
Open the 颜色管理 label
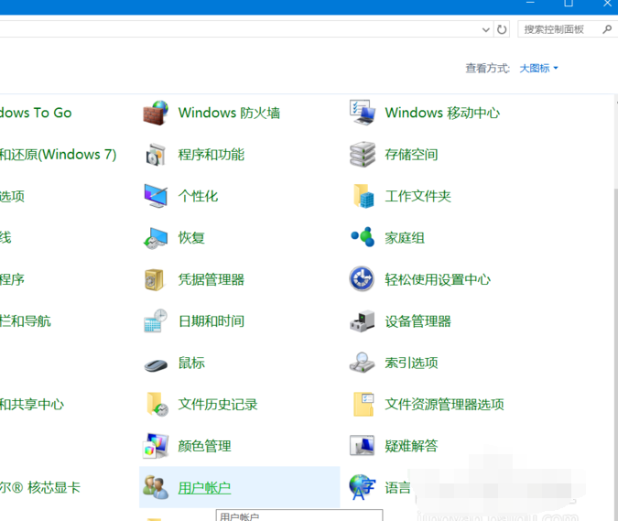coord(204,446)
